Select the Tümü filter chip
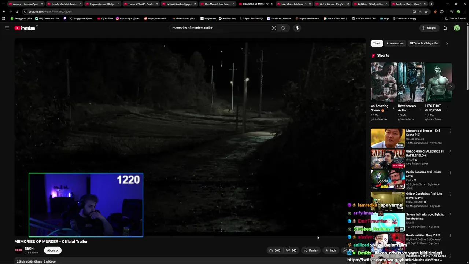Screen dimensions: 469x264 (x=377, y=43)
